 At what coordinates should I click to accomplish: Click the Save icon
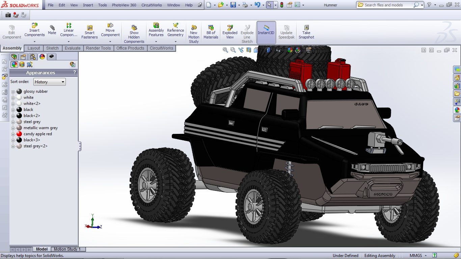(x=233, y=5)
